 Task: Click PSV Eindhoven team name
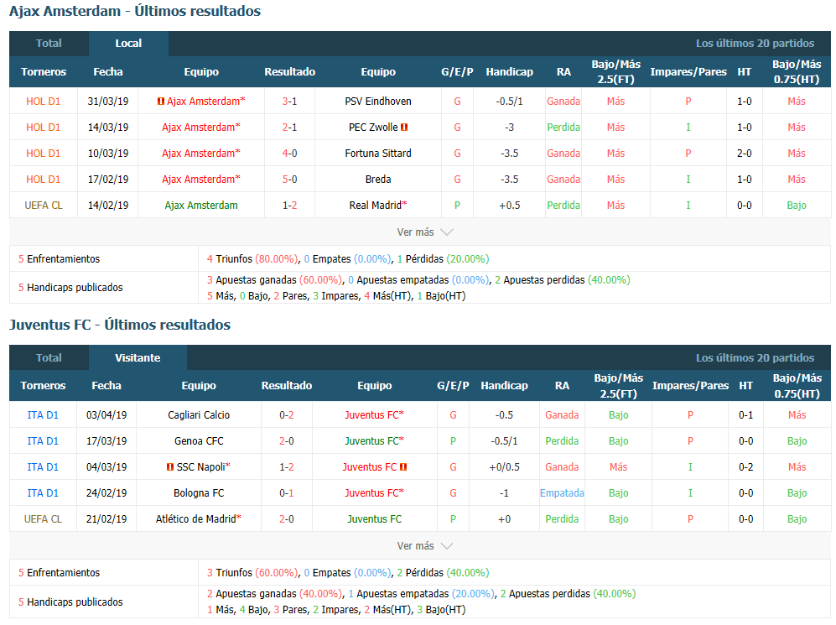(378, 102)
